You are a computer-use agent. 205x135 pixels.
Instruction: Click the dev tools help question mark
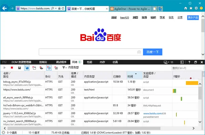point(189,62)
